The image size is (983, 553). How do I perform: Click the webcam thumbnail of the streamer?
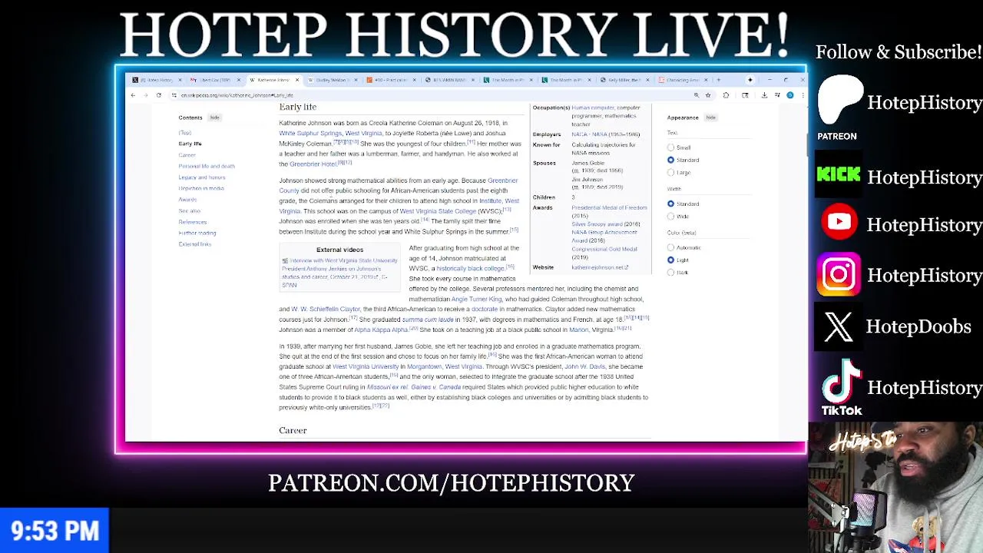click(x=895, y=488)
